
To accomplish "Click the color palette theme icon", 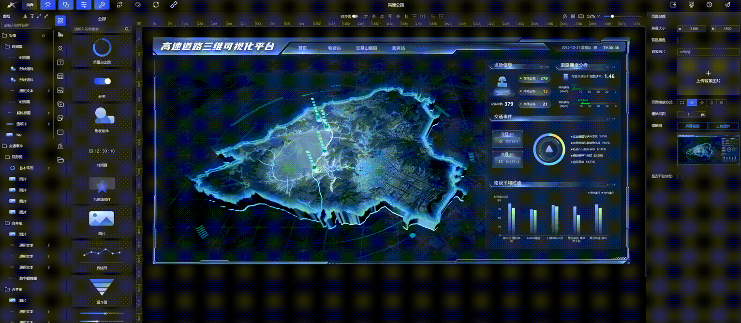I will 138,5.
